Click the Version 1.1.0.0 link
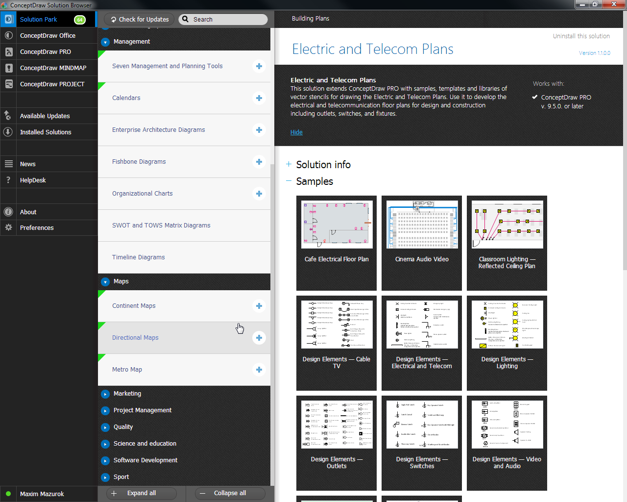Screen dimensions: 627x502 coord(595,53)
